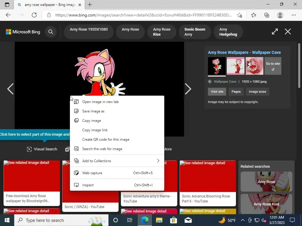Image resolution: width=302 pixels, height=226 pixels.
Task: Show next image with right arrow
Action: 188,89
